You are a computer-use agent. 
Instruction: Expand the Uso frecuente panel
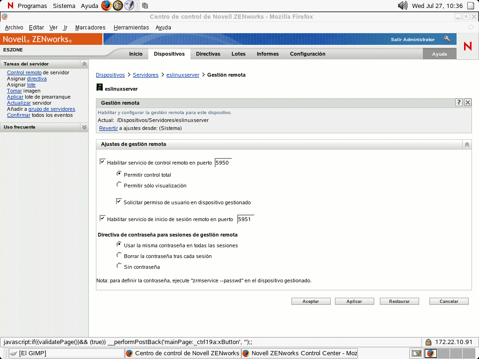pyautogui.click(x=84, y=127)
